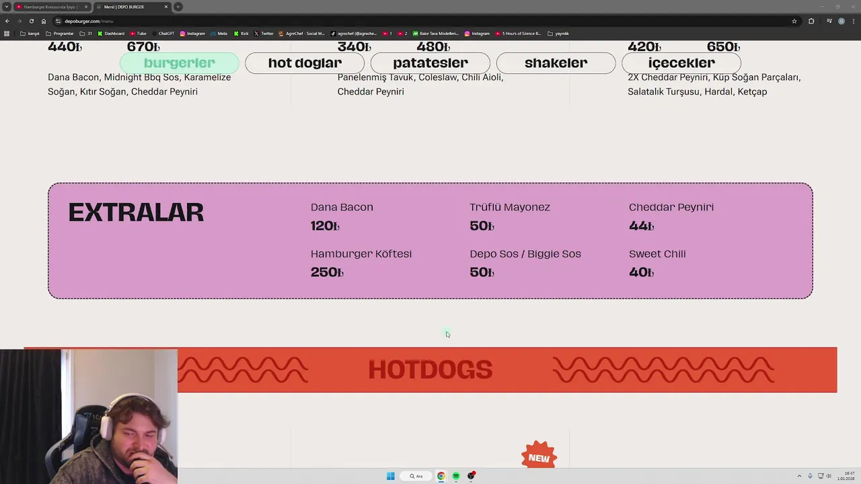The height and width of the screenshot is (484, 861).
Task: Close the Hamburger Konusunda YouTube tab
Action: (86, 7)
